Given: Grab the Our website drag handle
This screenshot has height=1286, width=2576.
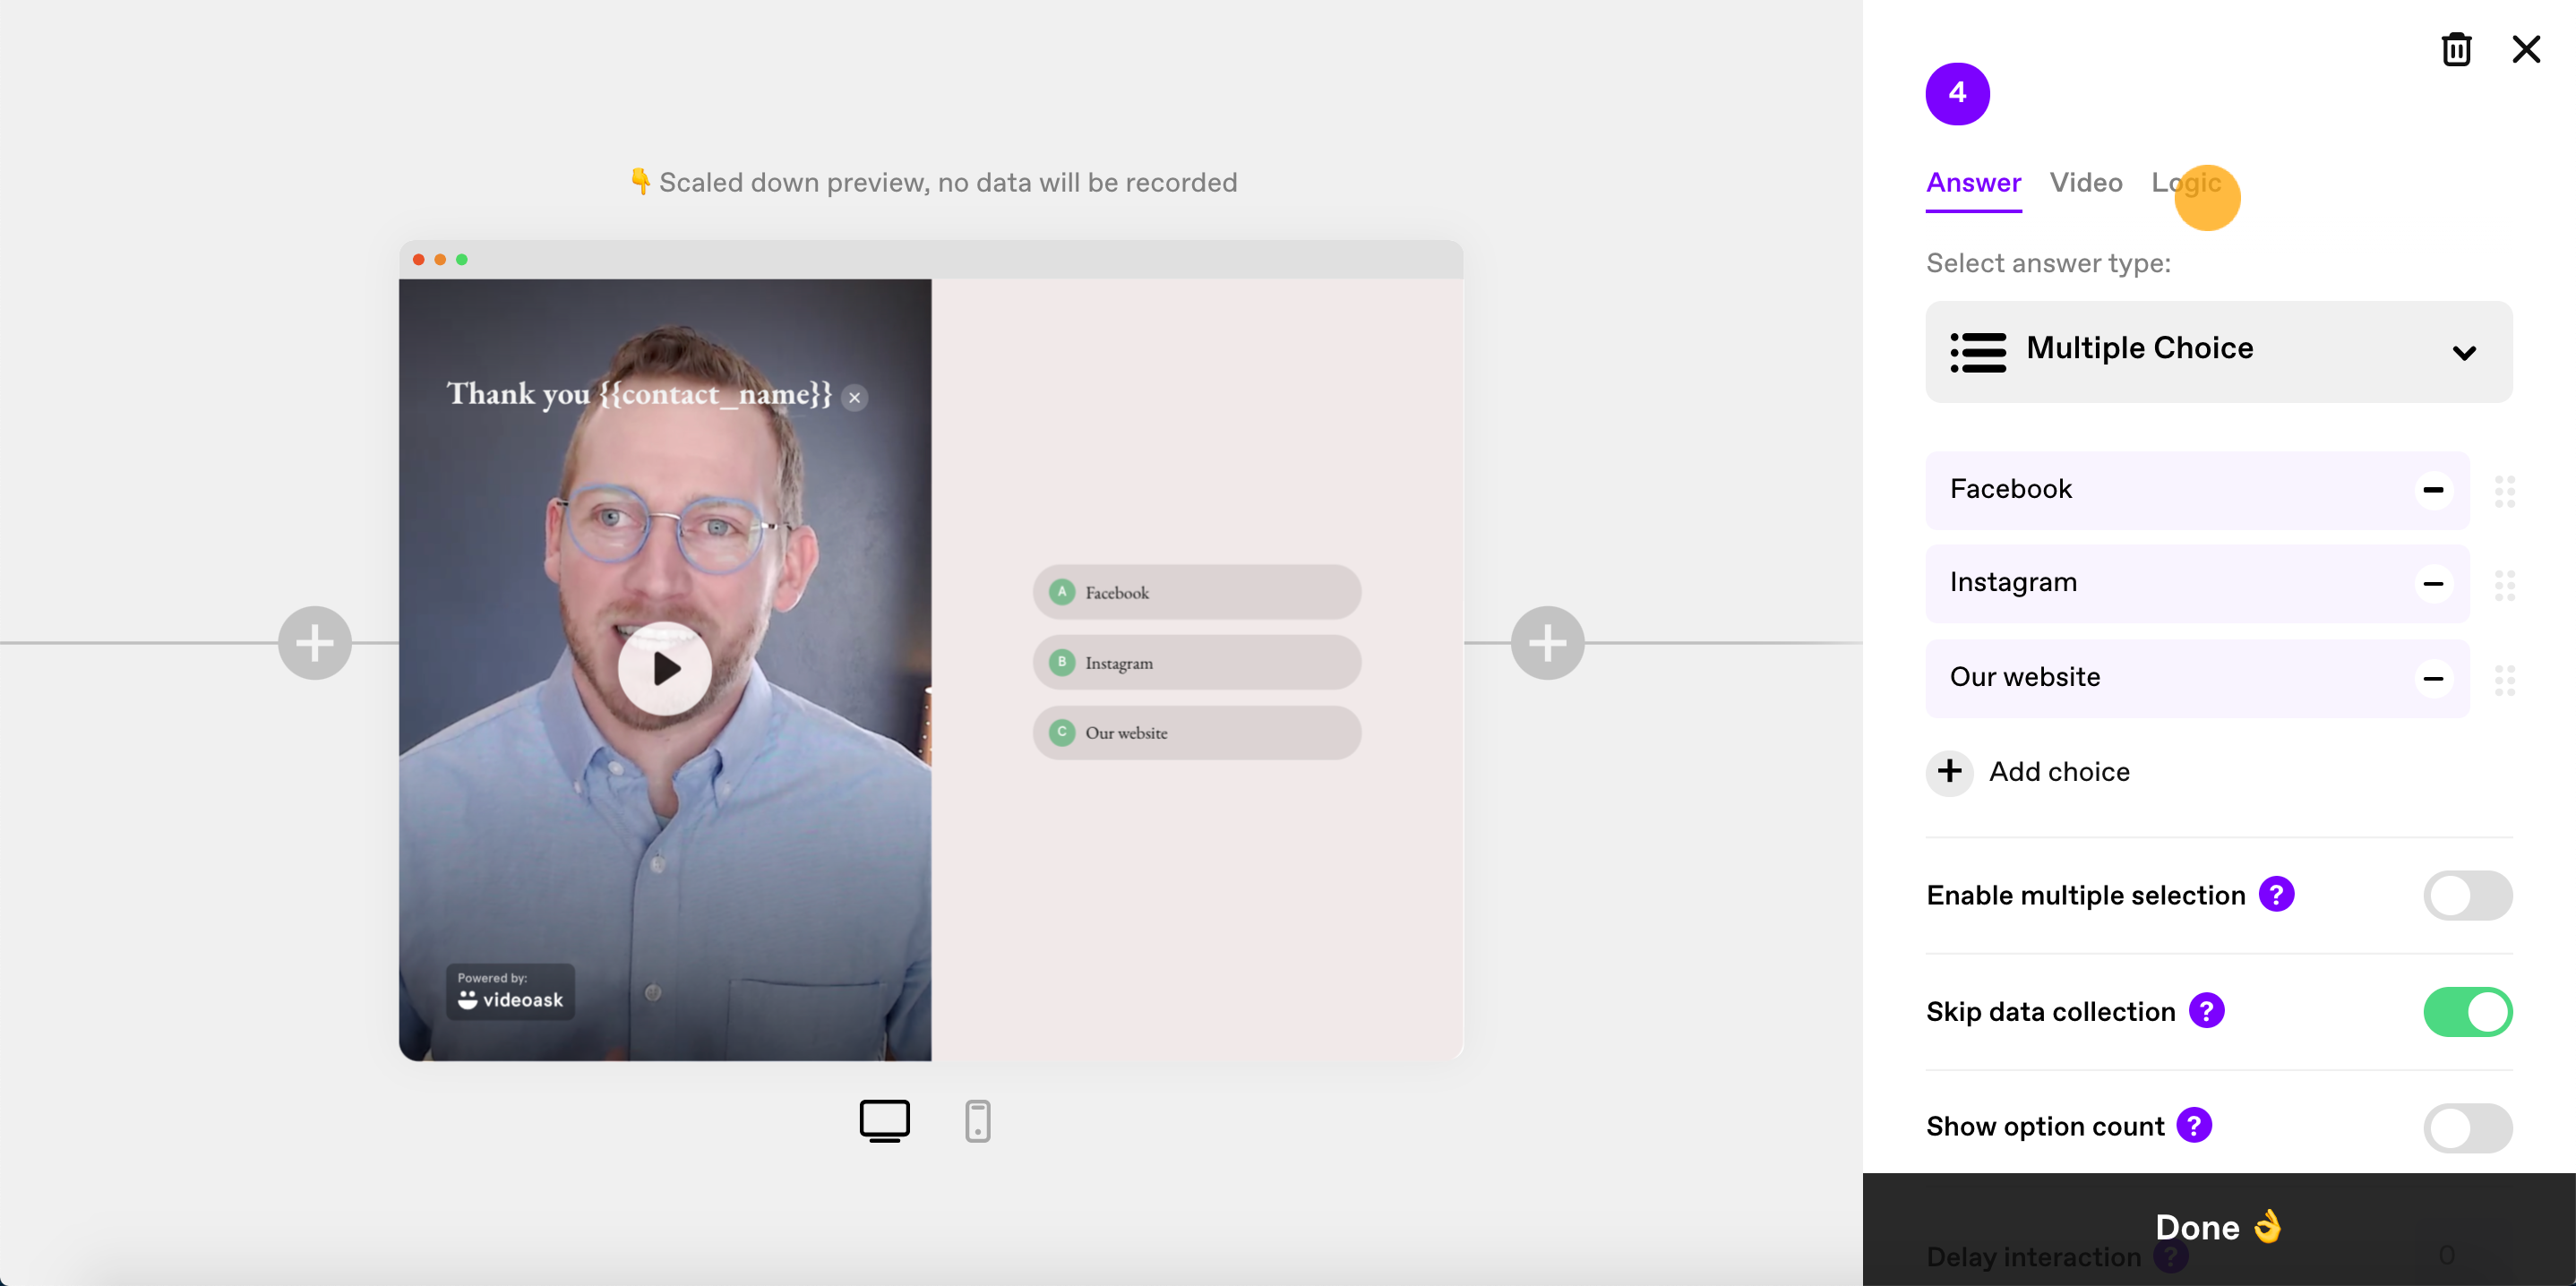Looking at the screenshot, I should tap(2504, 680).
